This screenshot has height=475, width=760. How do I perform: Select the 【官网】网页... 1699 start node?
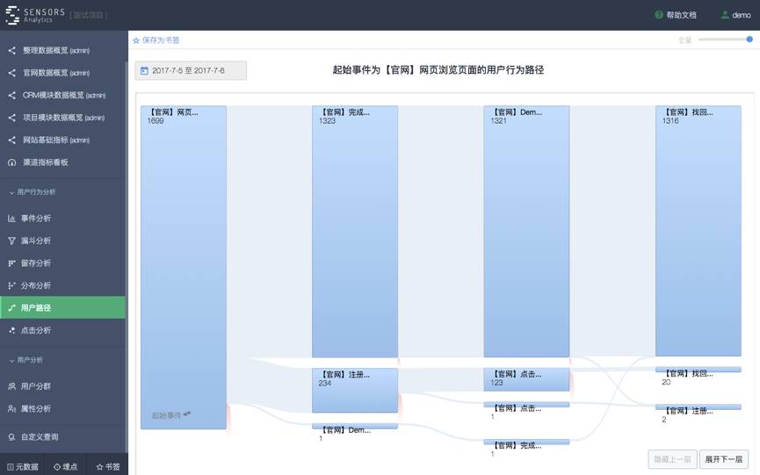[x=184, y=267]
